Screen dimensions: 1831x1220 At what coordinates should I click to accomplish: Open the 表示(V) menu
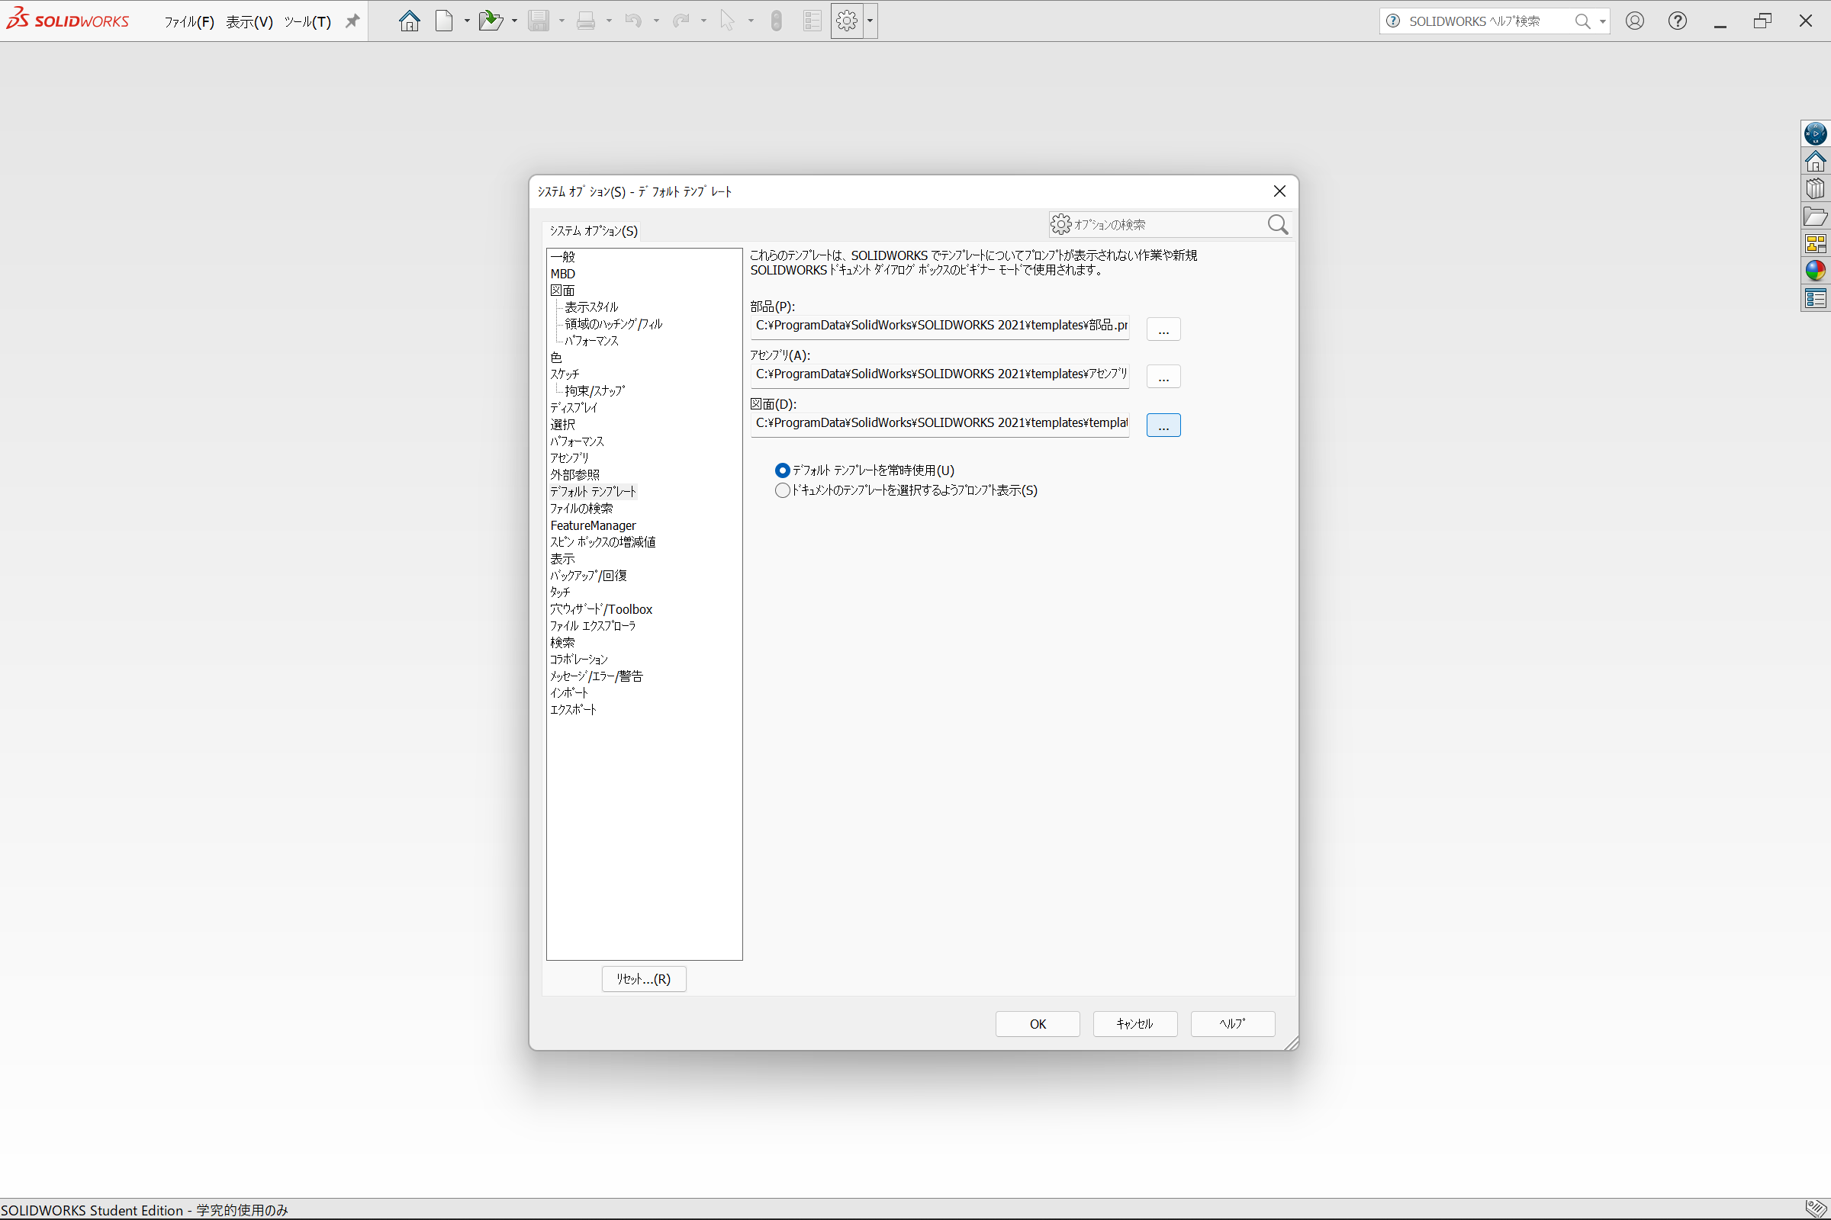(x=249, y=22)
